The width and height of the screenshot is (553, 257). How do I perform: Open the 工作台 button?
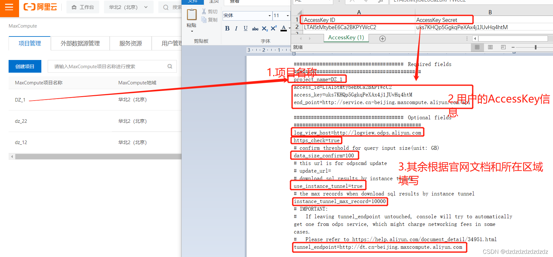pos(83,7)
